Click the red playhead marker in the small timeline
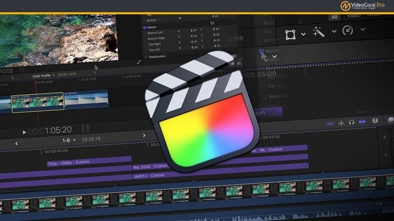This screenshot has height=221, width=394. pyautogui.click(x=36, y=82)
